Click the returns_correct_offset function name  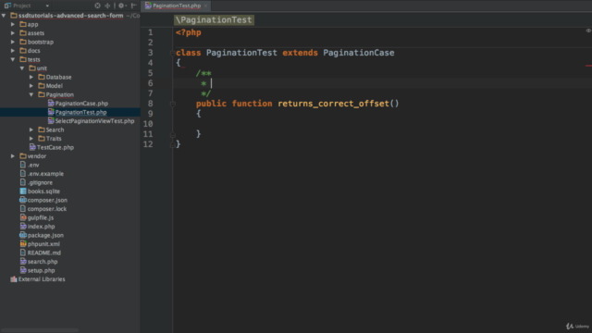[333, 104]
